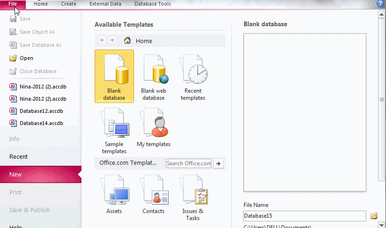
Task: Open the Contacts template category
Action: pos(154,194)
